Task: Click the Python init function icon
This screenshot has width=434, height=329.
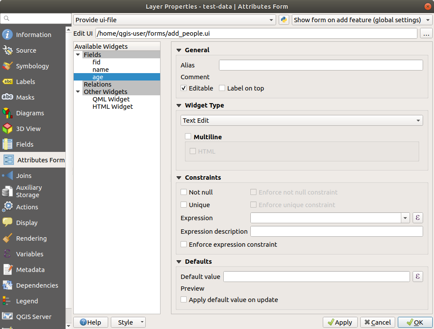Action: point(284,20)
